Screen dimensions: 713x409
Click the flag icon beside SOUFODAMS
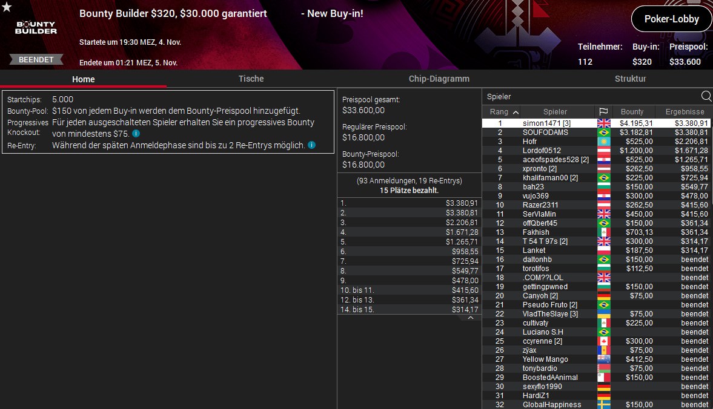pos(604,132)
